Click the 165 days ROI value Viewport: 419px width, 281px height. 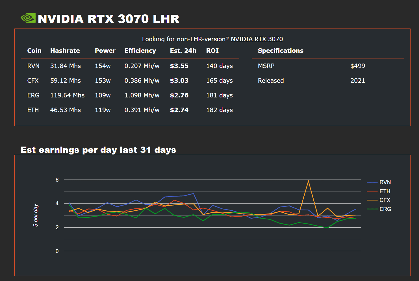(220, 80)
